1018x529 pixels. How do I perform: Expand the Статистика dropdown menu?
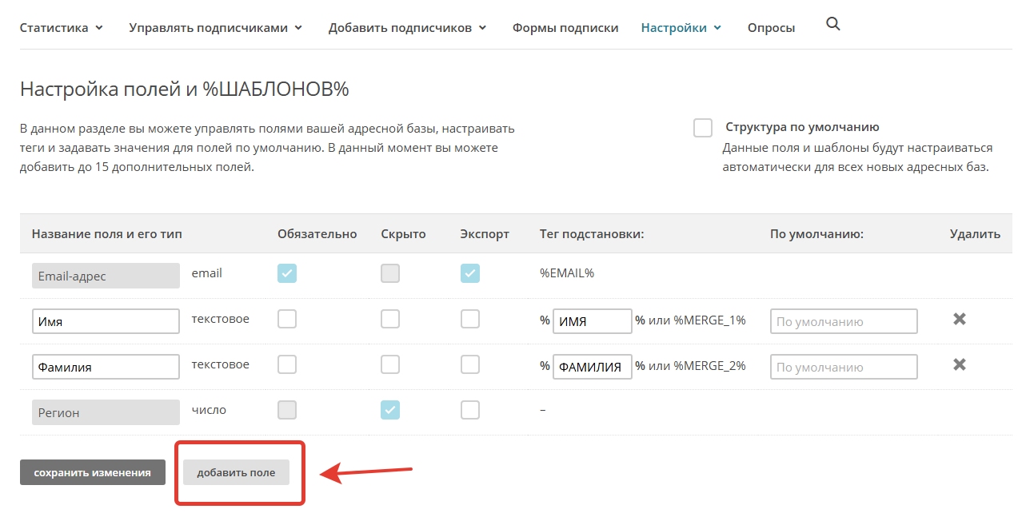62,28
